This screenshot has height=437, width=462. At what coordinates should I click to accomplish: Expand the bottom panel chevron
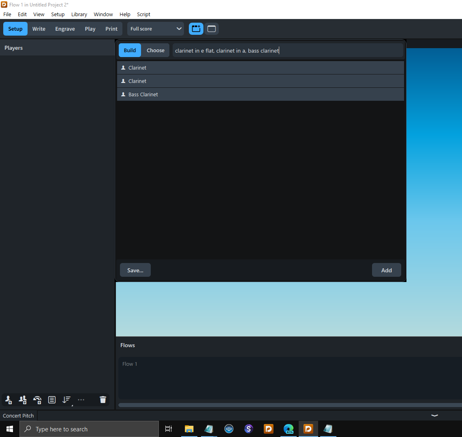[434, 416]
